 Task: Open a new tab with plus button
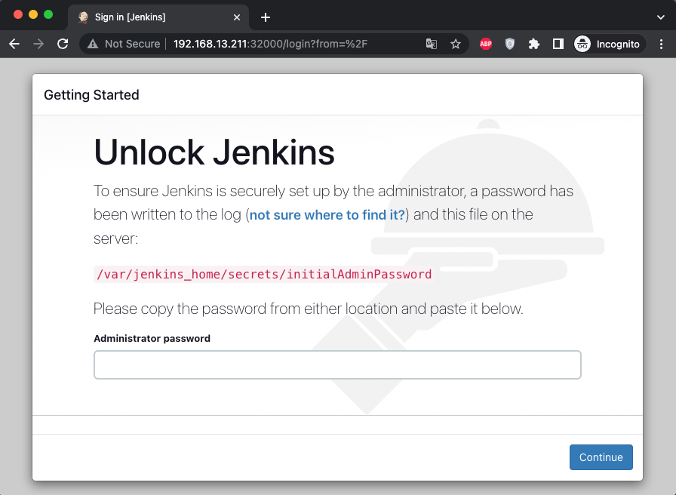click(266, 17)
